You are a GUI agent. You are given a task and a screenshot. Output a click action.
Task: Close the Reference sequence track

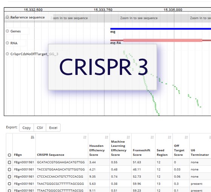pos(8,17)
